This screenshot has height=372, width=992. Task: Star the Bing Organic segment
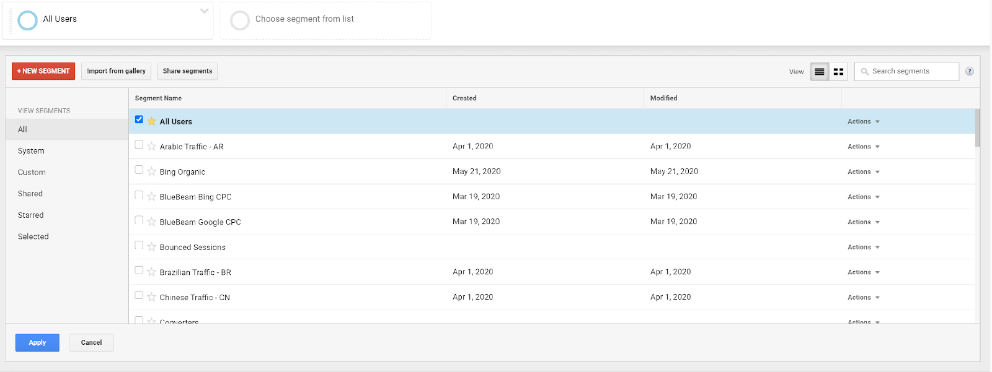[151, 171]
